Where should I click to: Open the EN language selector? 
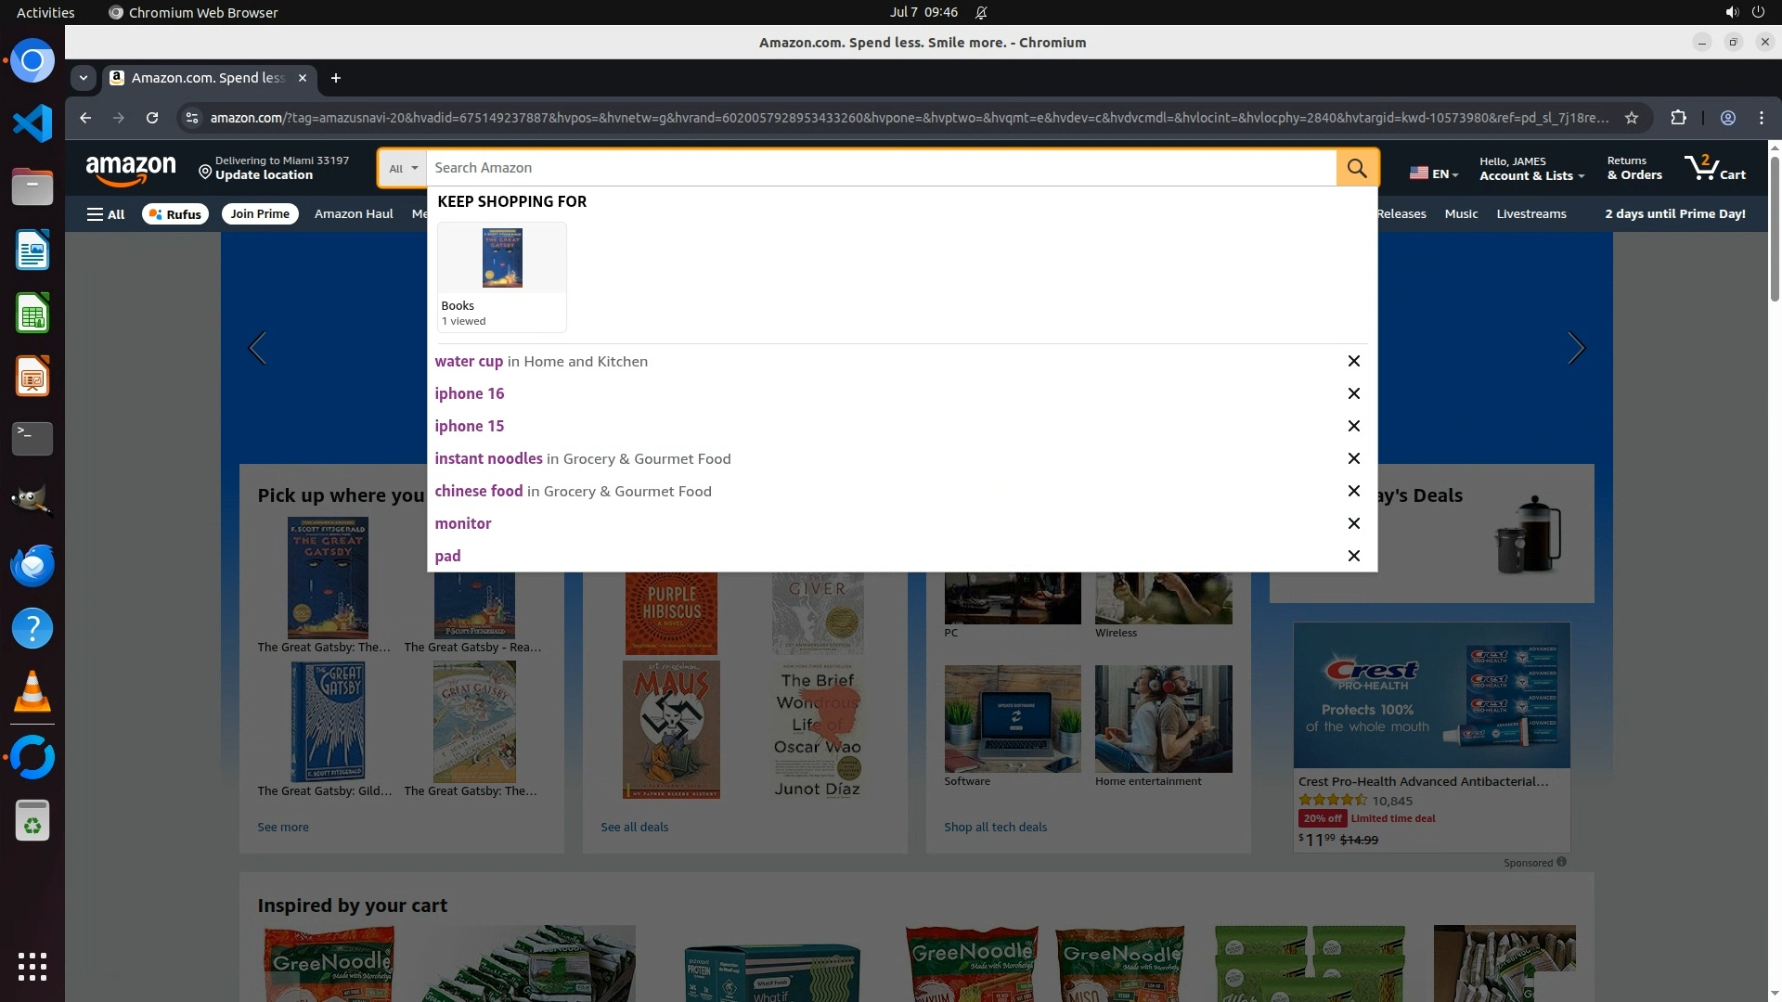1434,173
